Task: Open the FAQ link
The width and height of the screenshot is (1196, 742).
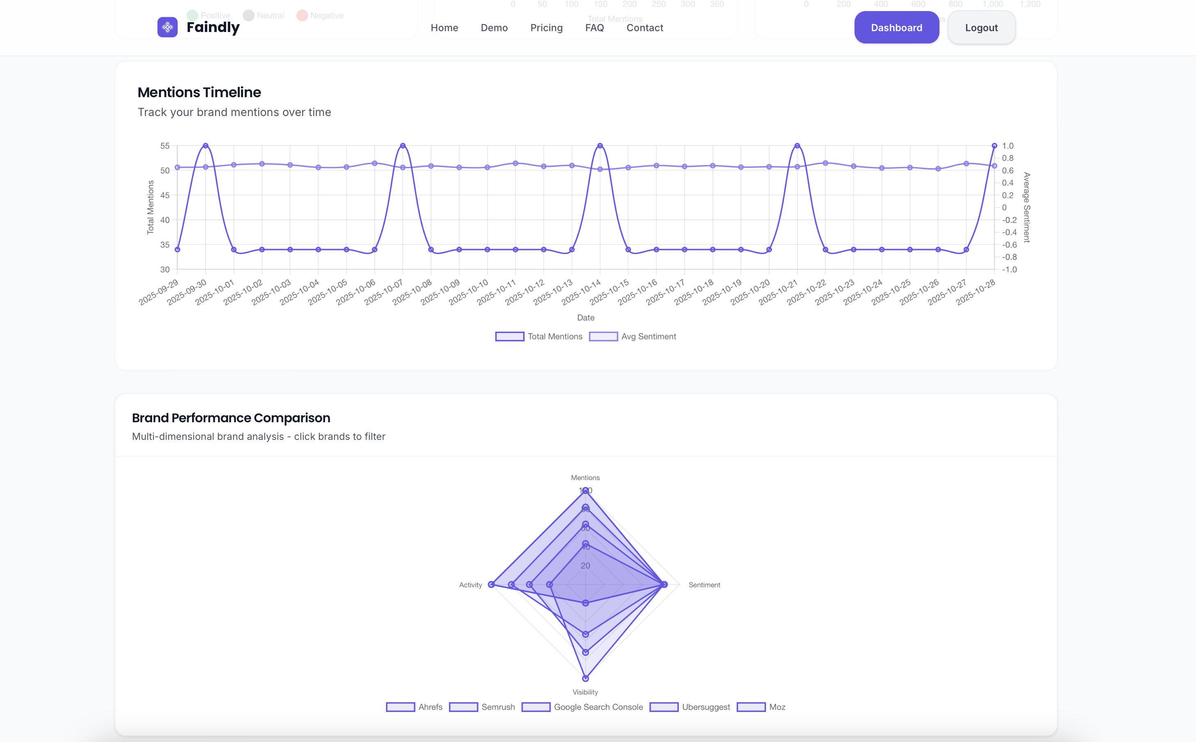Action: click(x=594, y=28)
